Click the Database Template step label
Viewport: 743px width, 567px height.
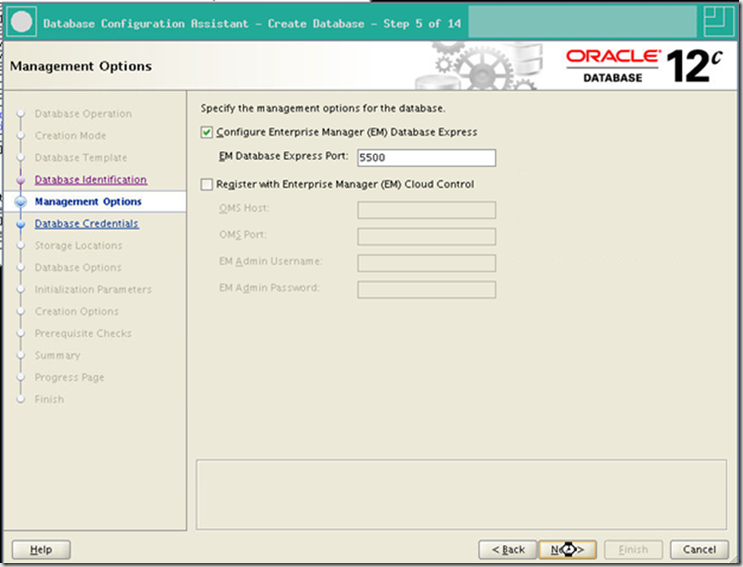[x=81, y=157]
